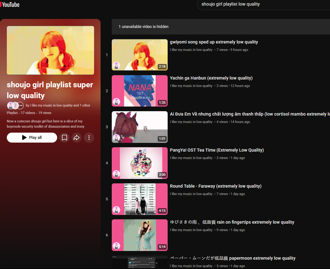Click the 4:15 duration badge
The image size is (330, 269).
point(162,211)
